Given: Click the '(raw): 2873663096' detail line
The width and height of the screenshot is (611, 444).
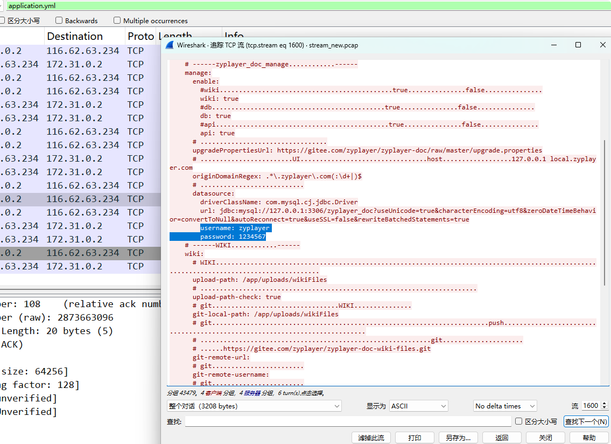Looking at the screenshot, I should [x=57, y=317].
